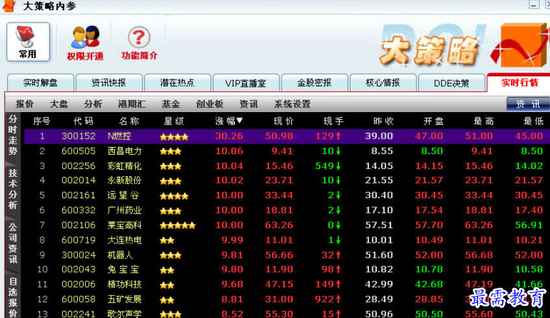Open the 金股密报 tab
550x318 pixels.
coord(315,83)
